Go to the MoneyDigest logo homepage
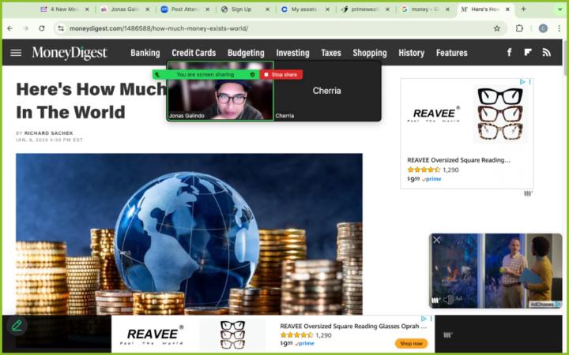Viewport: 569px width, 355px height. pos(70,53)
